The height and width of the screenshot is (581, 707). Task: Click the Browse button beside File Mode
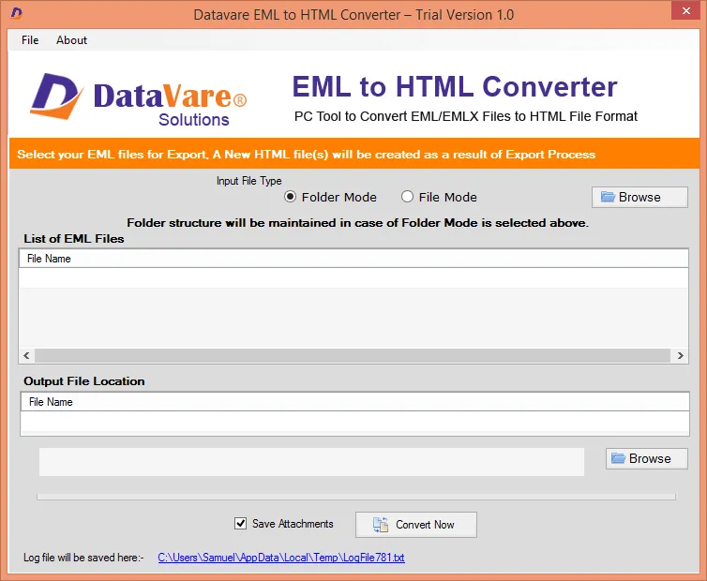click(639, 197)
